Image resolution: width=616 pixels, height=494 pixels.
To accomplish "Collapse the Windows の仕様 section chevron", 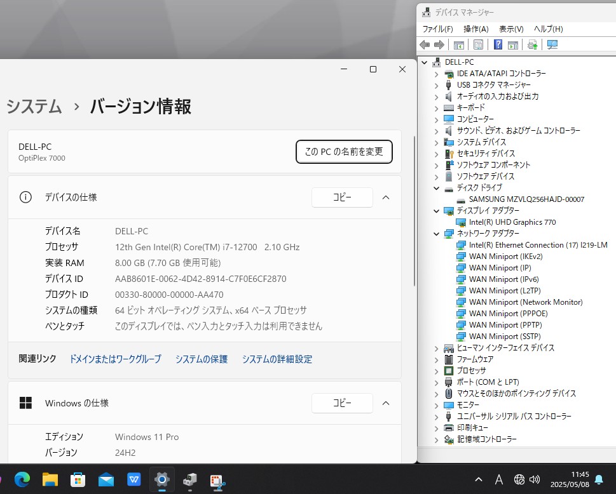I will click(x=386, y=403).
